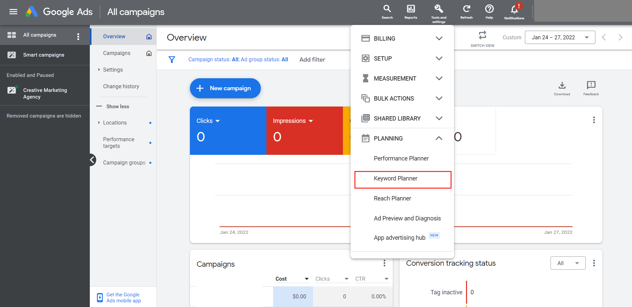Select Keyword Planner

(x=395, y=178)
